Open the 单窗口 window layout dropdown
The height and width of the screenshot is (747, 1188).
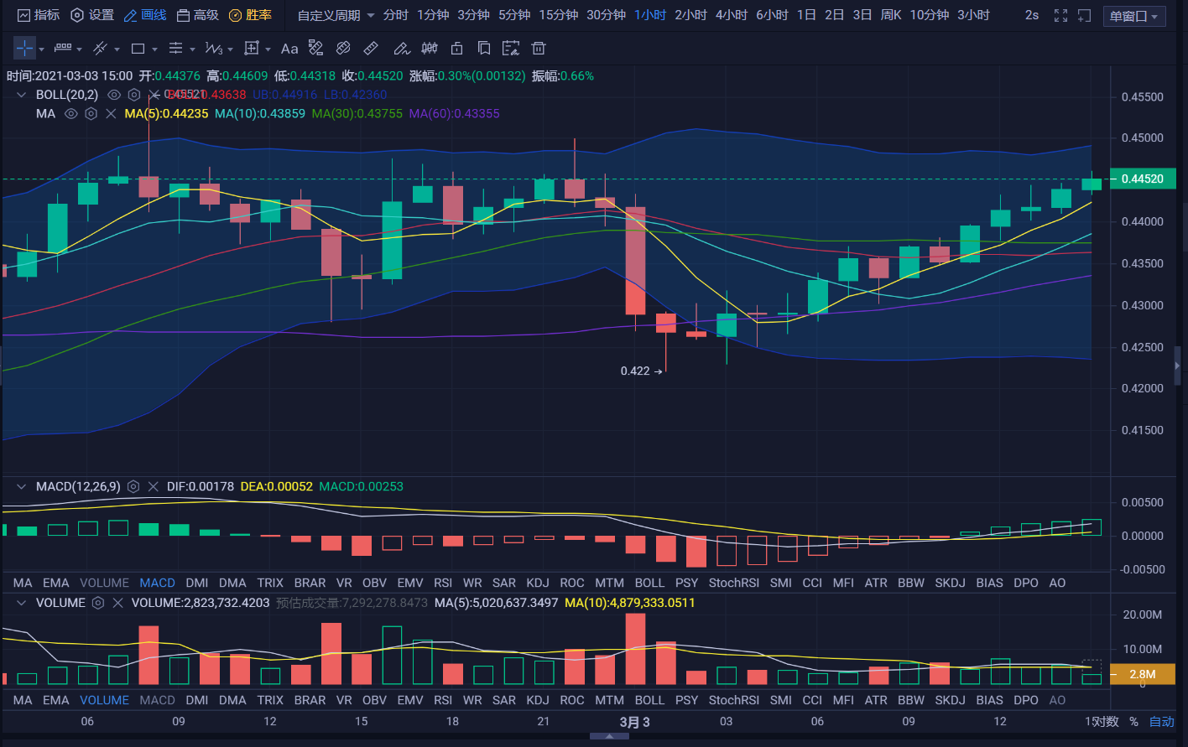(1133, 16)
